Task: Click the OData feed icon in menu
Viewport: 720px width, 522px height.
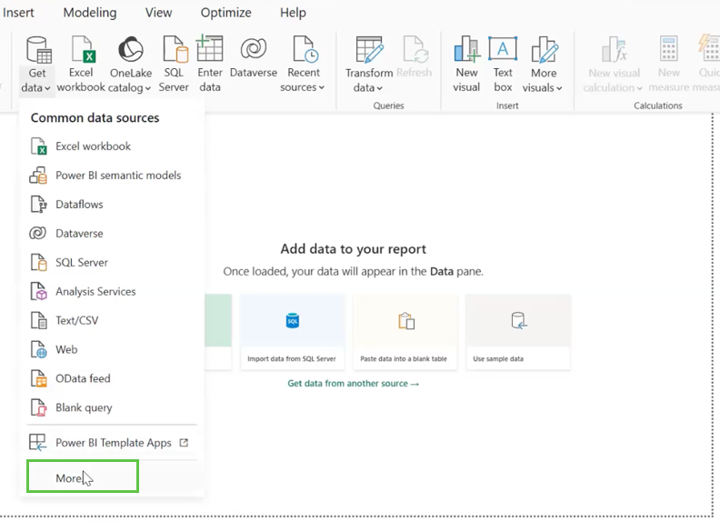Action: click(39, 378)
